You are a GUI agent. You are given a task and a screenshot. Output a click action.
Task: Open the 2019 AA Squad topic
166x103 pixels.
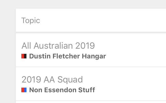[52, 79]
